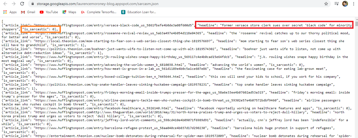Click the vertical scrollbar thumb
Screen dimensions: 358x138
(x=356, y=24)
